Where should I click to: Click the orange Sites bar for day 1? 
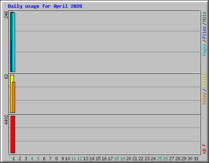13,97
